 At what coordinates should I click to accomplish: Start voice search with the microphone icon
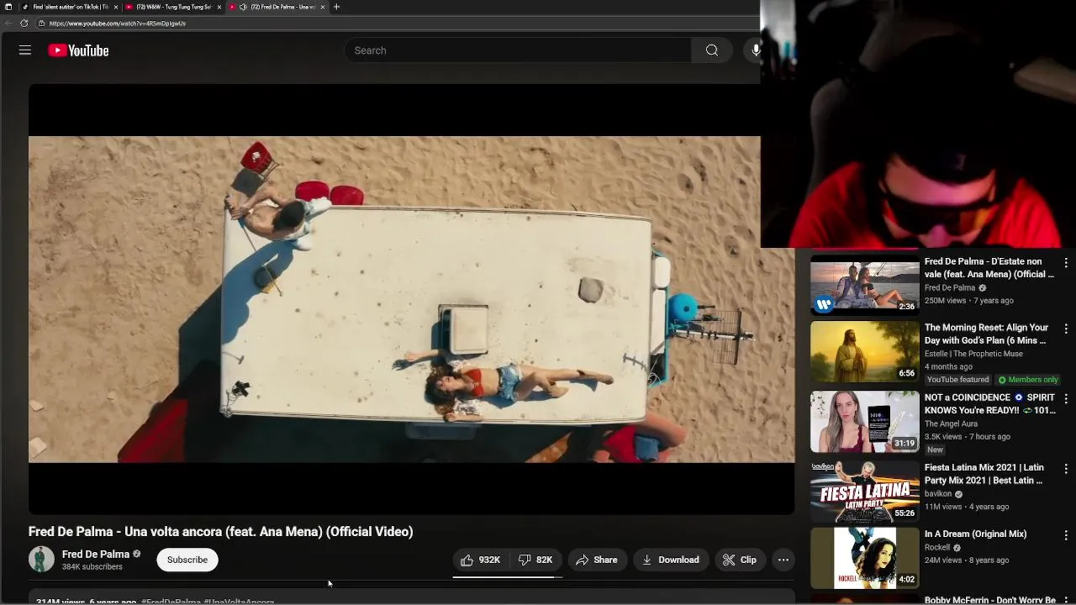click(756, 50)
